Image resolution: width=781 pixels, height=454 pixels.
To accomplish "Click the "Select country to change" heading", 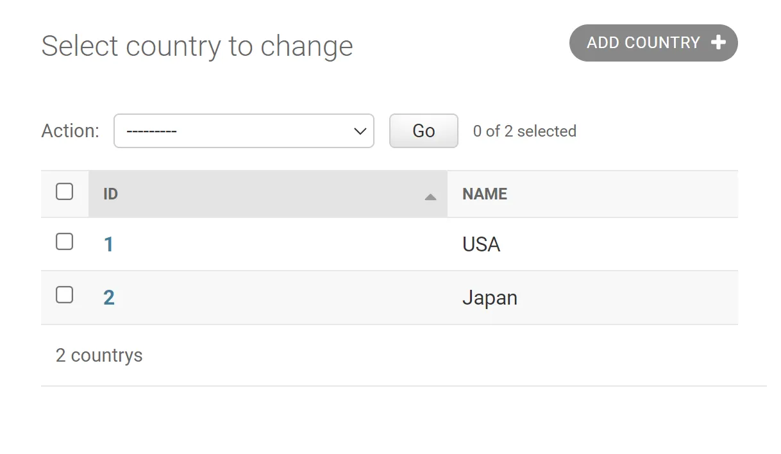I will [197, 46].
